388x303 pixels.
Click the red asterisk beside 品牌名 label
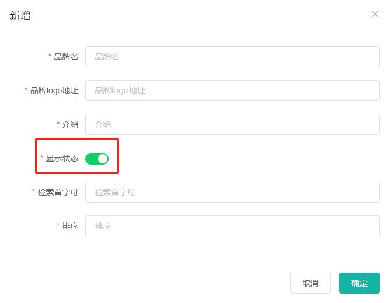50,55
